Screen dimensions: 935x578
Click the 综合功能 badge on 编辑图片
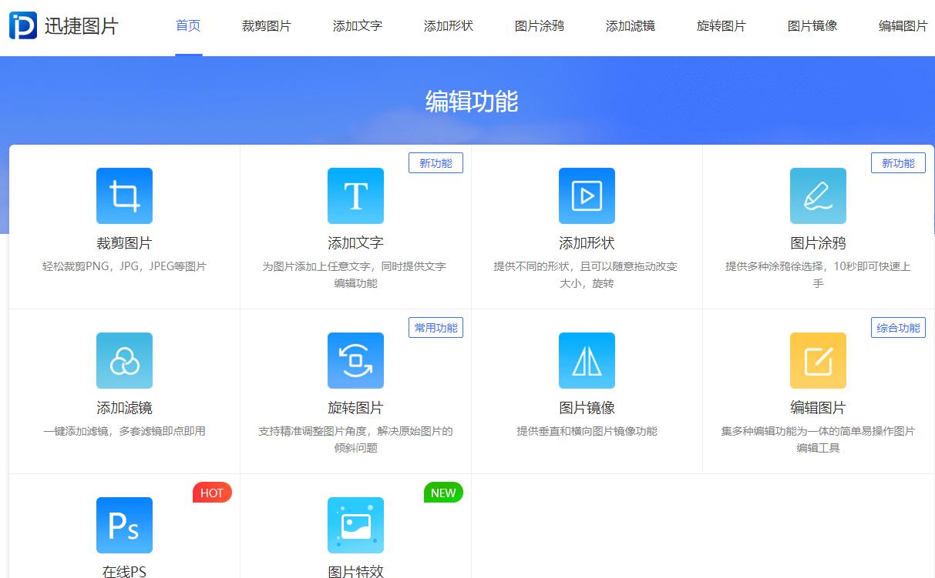(898, 327)
